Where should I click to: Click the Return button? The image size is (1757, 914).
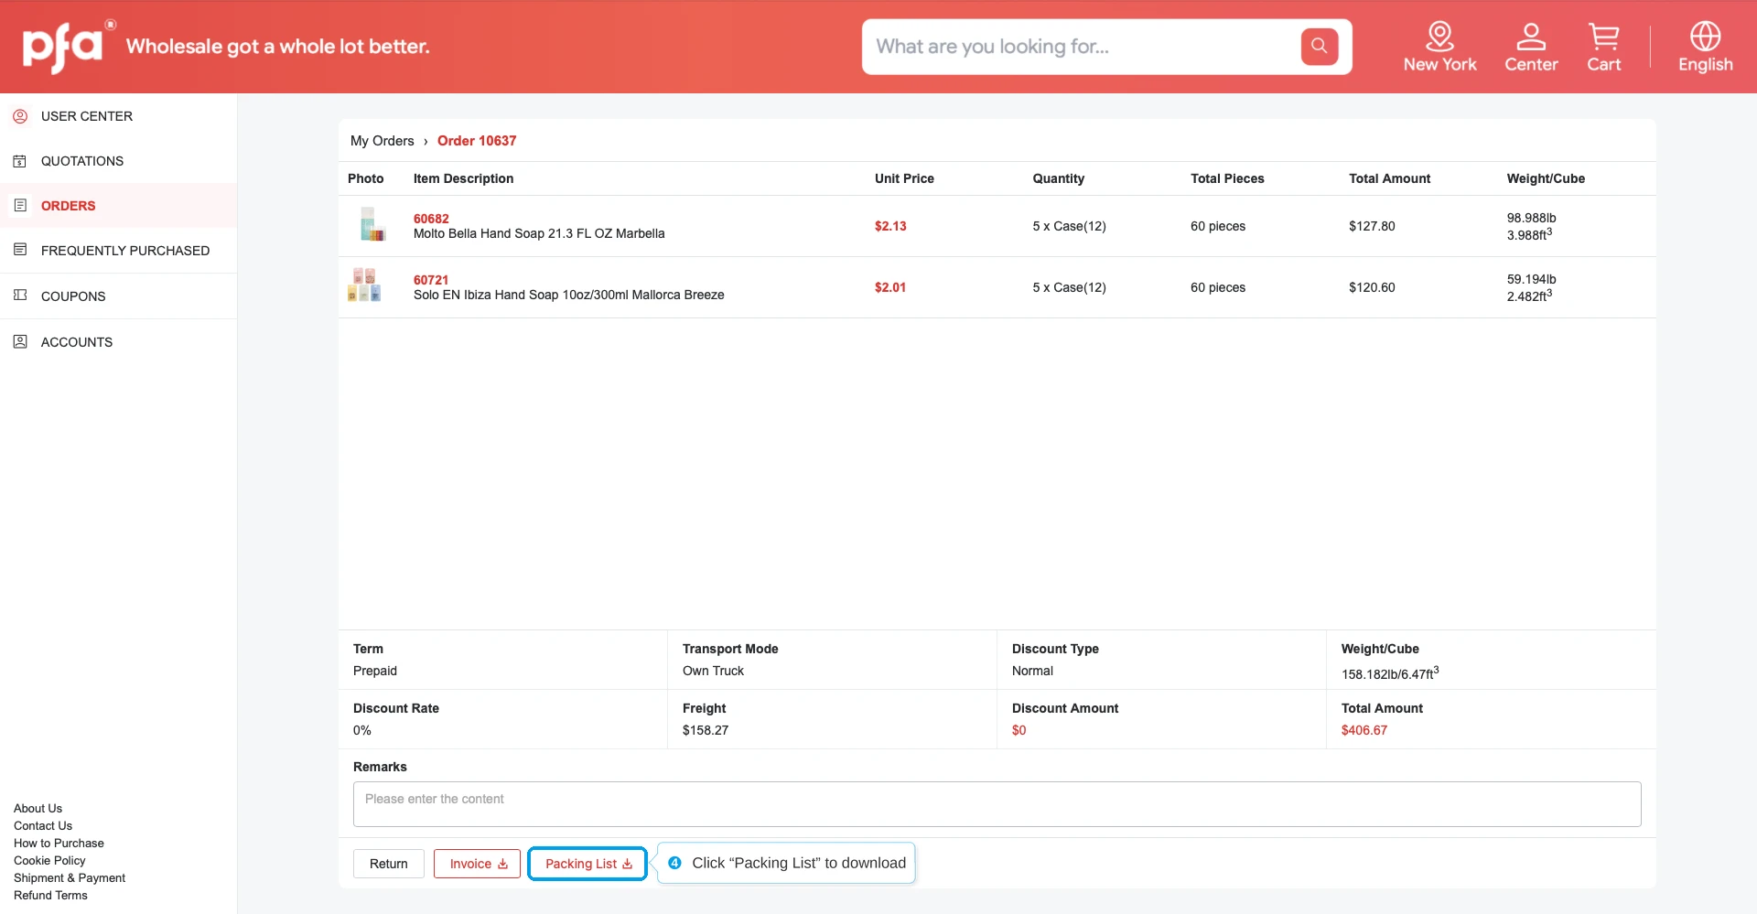(x=389, y=864)
